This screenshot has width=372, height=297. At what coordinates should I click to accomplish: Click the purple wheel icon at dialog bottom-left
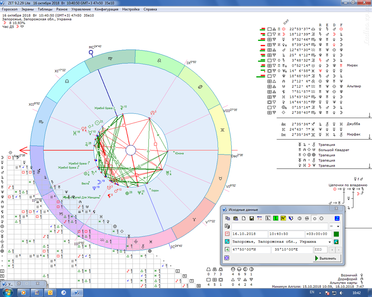click(227, 258)
